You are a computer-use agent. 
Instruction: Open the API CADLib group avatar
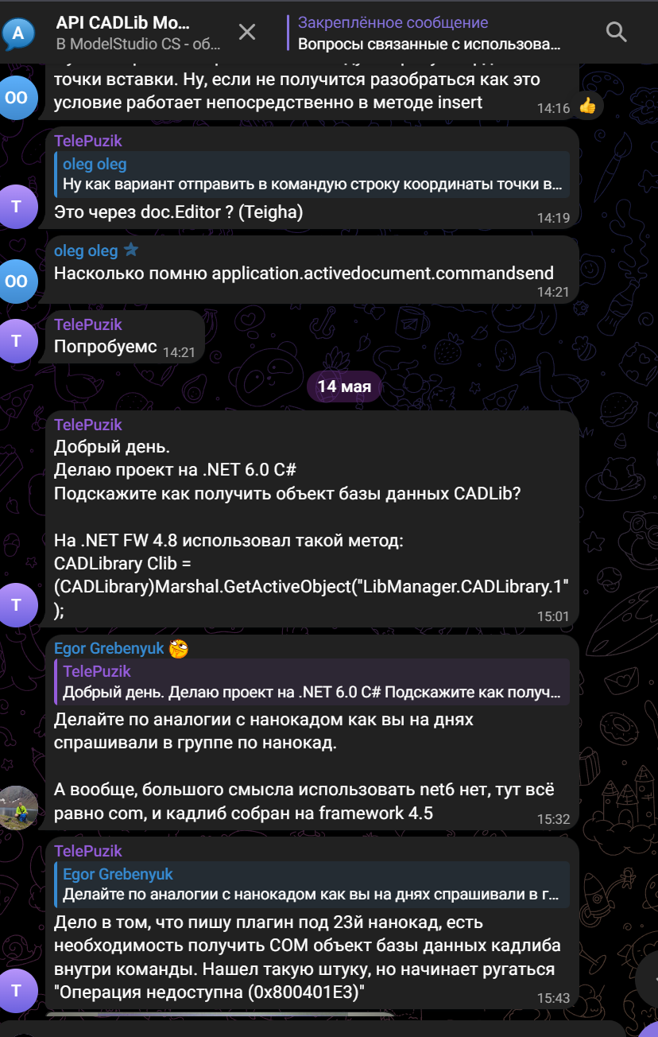click(x=17, y=33)
